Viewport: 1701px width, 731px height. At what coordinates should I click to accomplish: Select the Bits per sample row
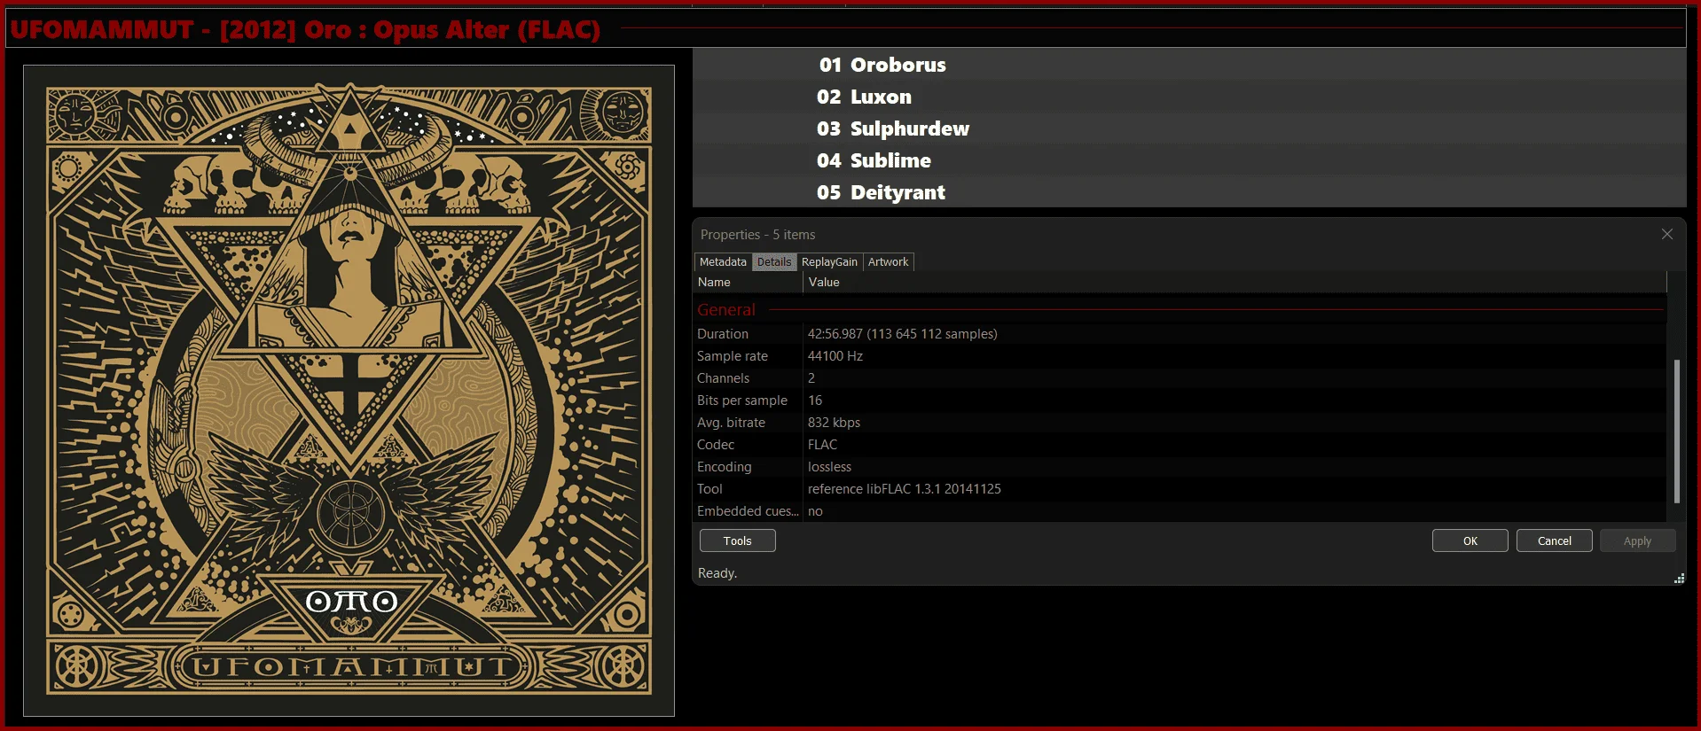coord(1180,400)
